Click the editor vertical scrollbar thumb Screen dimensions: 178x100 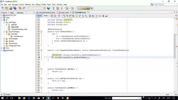[x=175, y=46]
